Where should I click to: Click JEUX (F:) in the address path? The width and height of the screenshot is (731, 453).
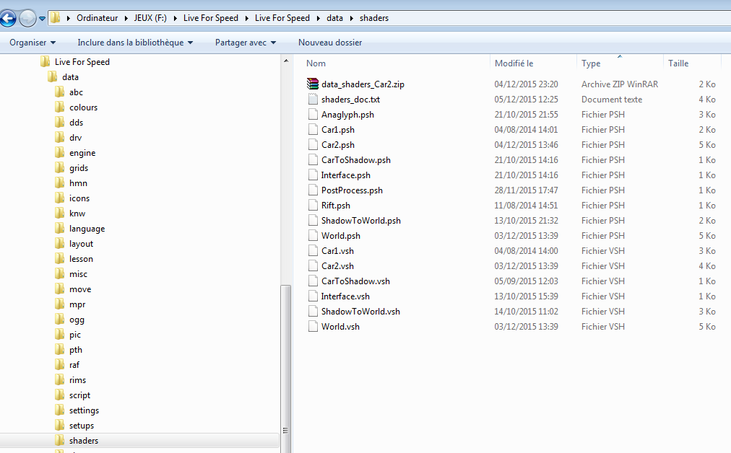click(150, 18)
